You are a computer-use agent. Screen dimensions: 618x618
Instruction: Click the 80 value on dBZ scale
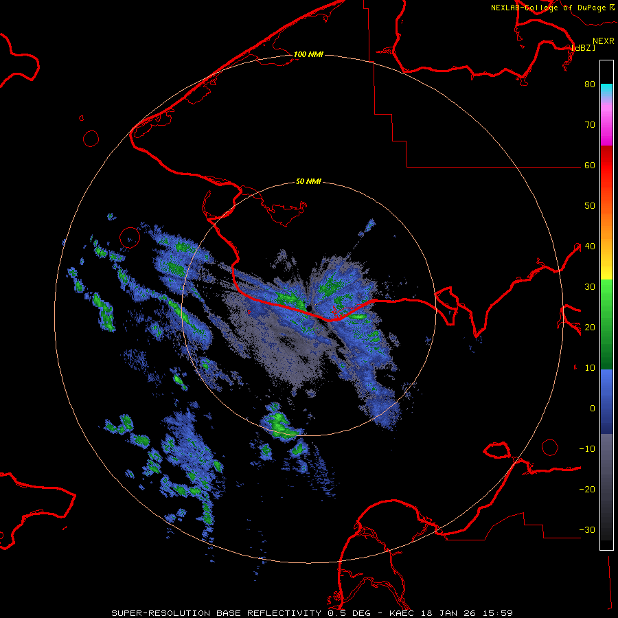click(x=590, y=84)
